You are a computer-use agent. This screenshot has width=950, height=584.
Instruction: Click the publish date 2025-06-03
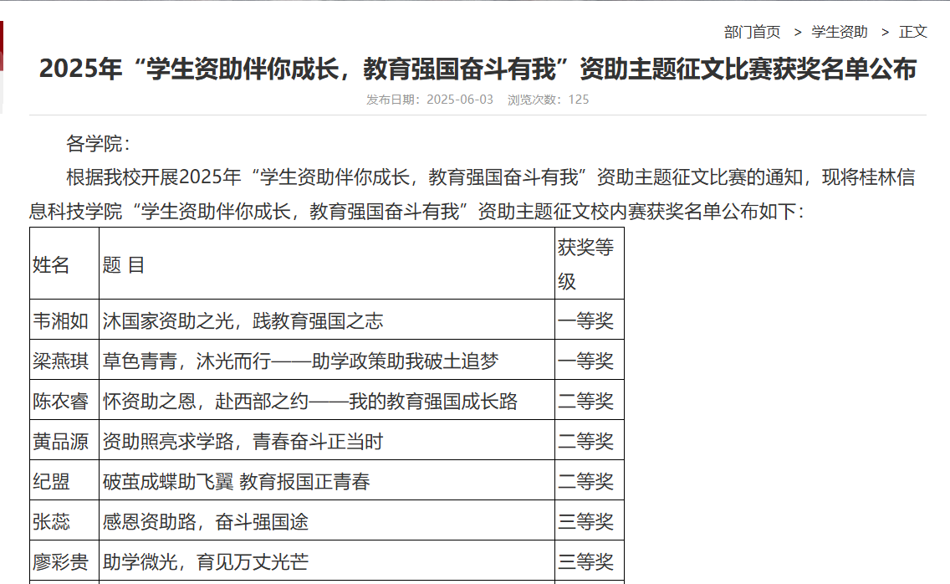point(459,100)
